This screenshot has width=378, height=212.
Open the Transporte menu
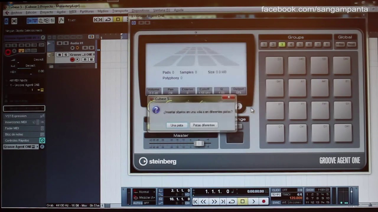coord(120,11)
